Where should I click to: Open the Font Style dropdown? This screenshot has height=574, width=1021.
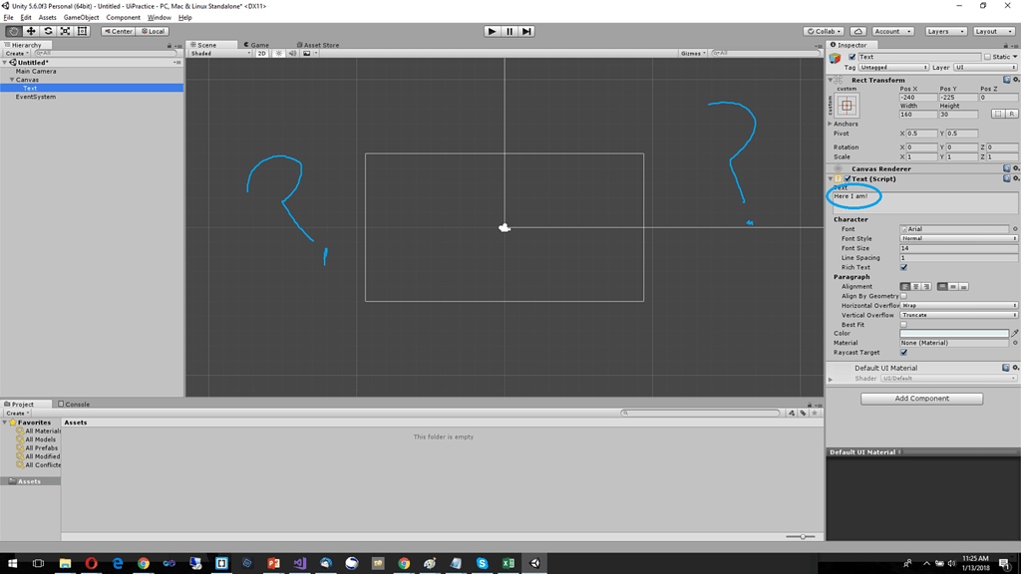[x=957, y=238]
